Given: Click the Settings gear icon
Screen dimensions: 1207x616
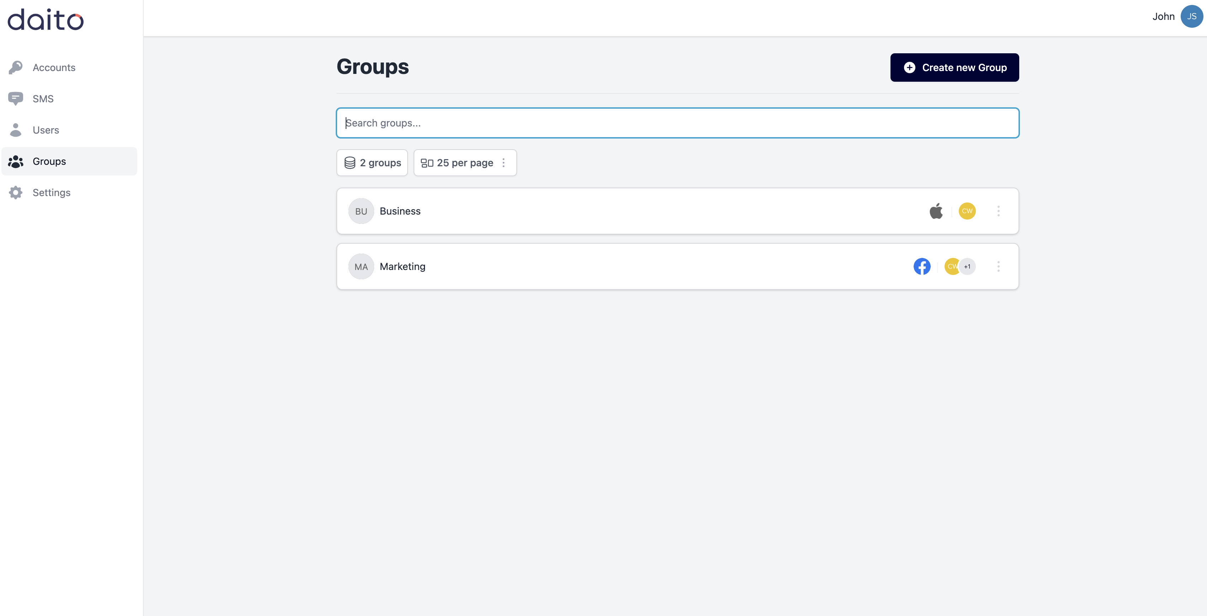Looking at the screenshot, I should click(x=15, y=193).
